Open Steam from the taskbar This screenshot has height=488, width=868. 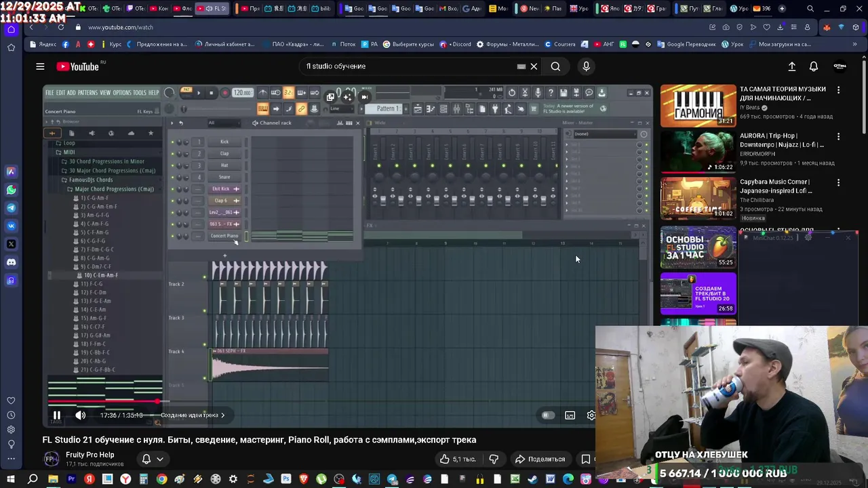pyautogui.click(x=532, y=480)
